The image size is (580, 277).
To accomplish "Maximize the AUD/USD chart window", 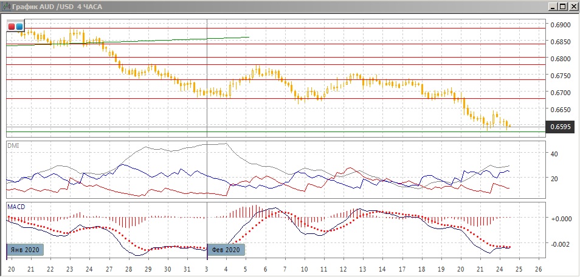I will (562, 7).
